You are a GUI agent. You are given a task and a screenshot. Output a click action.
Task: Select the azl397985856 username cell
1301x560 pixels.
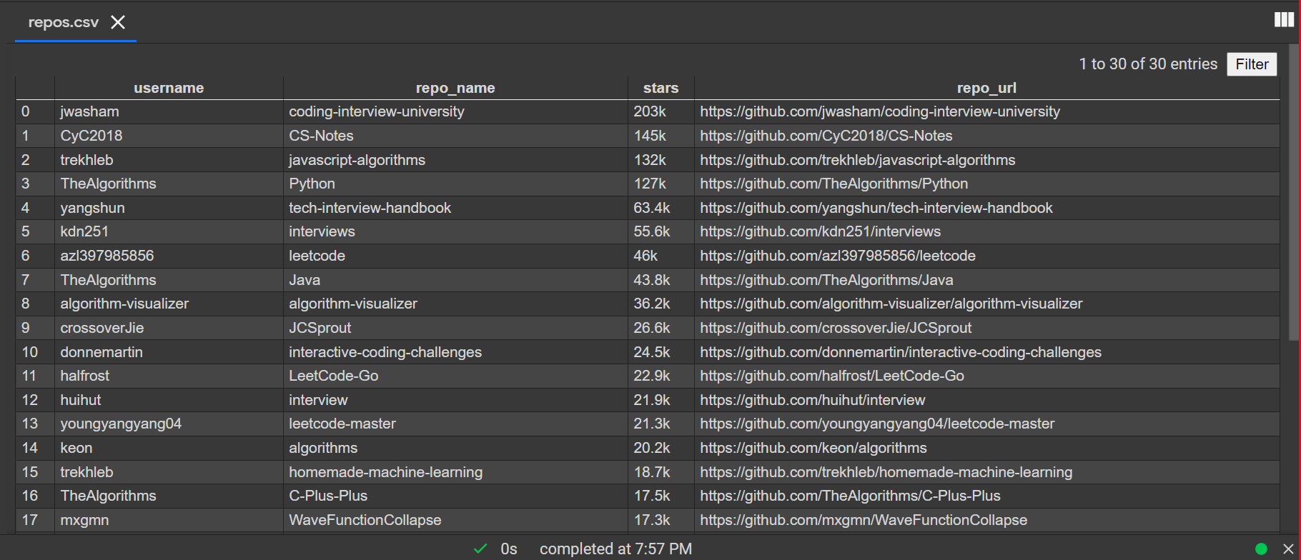point(169,256)
